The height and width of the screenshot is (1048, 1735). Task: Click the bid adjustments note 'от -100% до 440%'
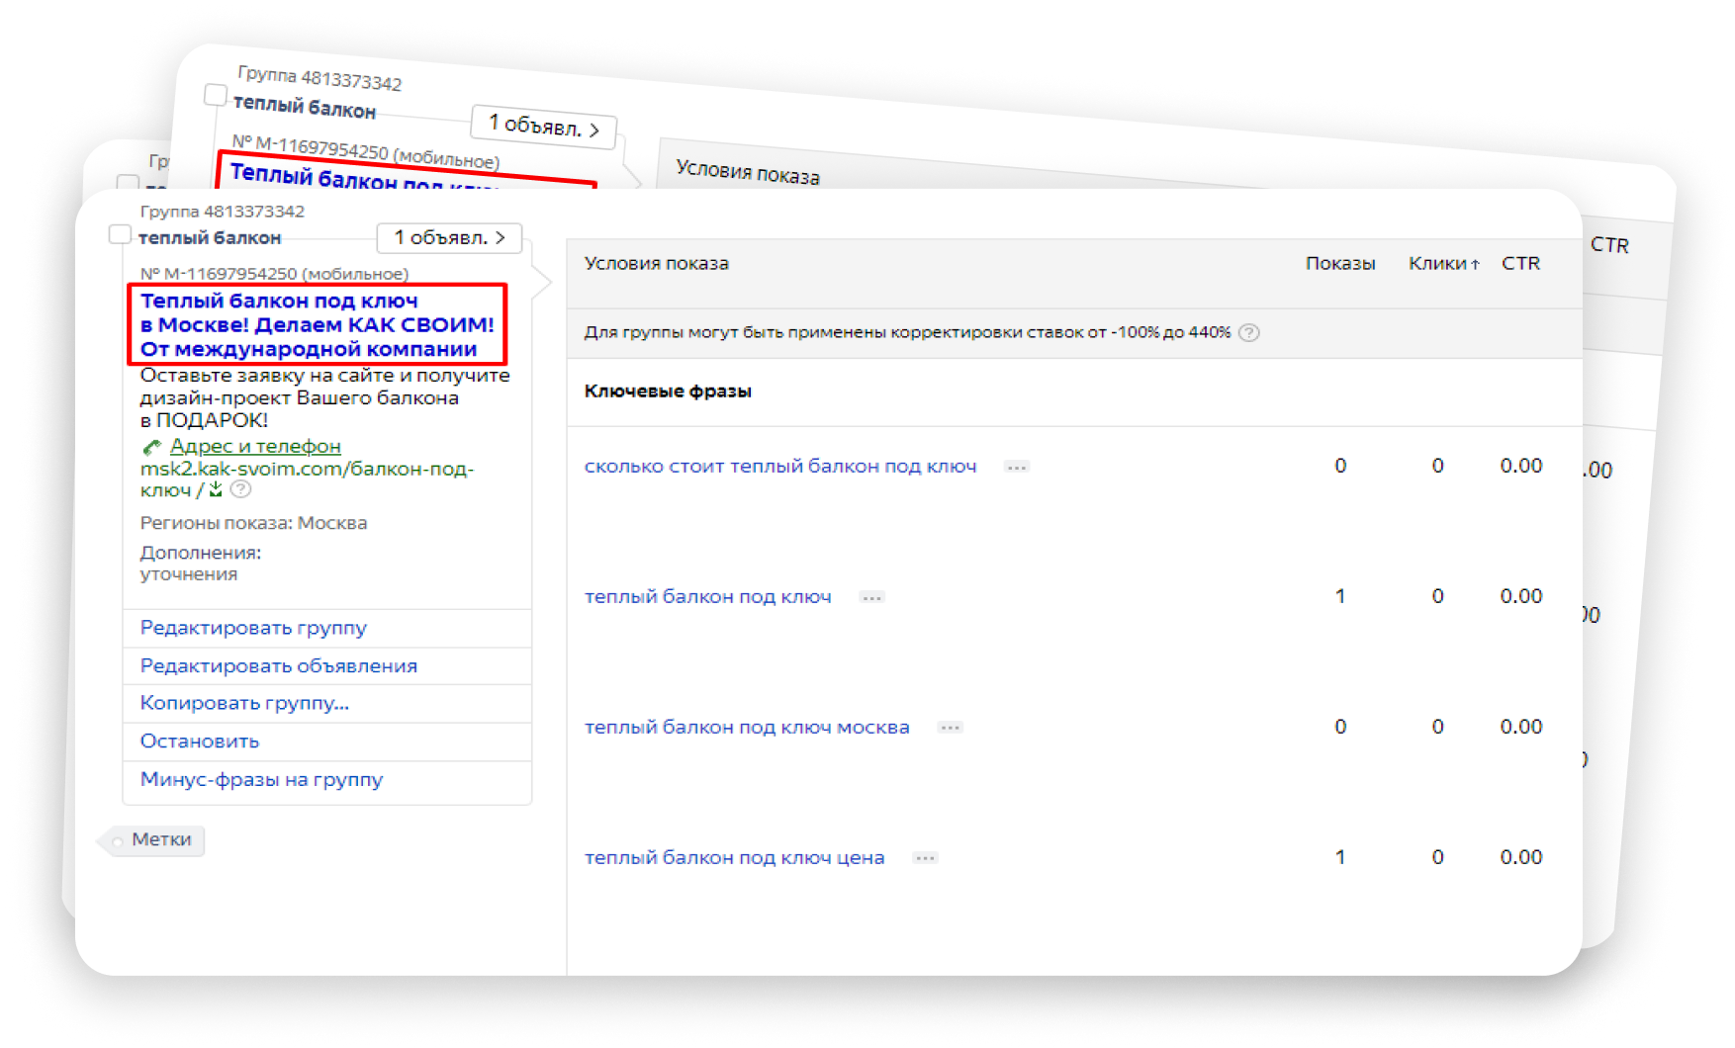(x=907, y=332)
